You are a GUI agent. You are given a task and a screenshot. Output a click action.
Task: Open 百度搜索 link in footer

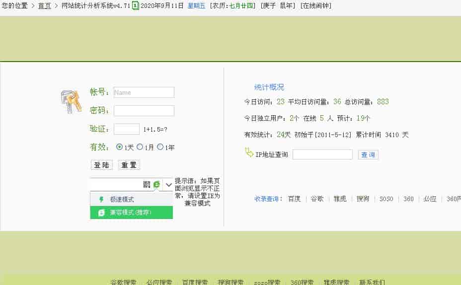[195, 282]
